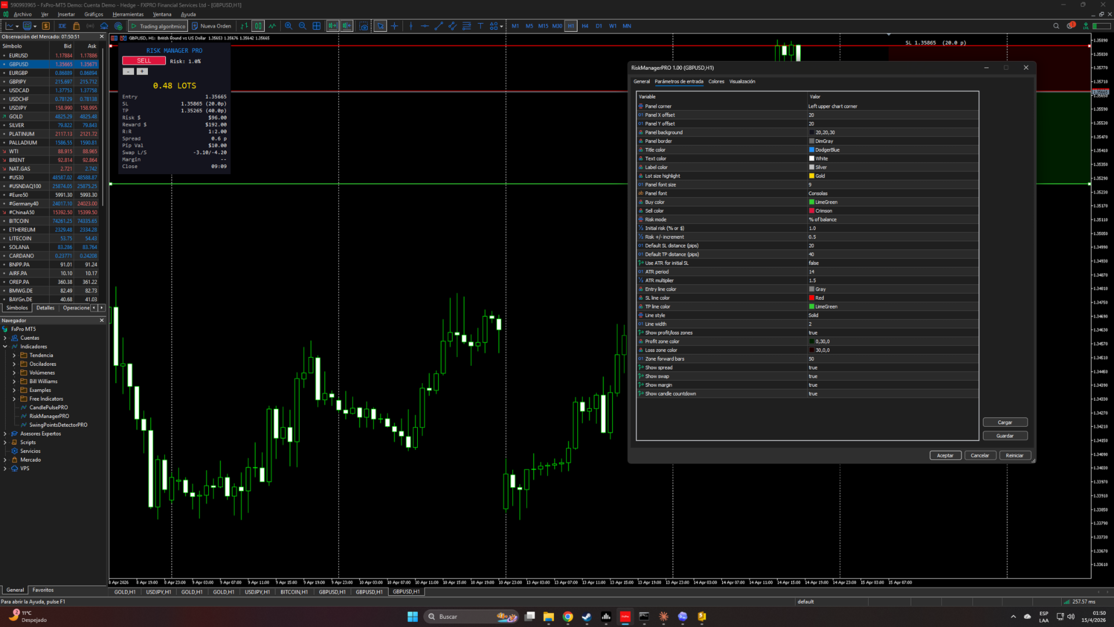Open the IDE MetaEditor icon

coord(62,26)
